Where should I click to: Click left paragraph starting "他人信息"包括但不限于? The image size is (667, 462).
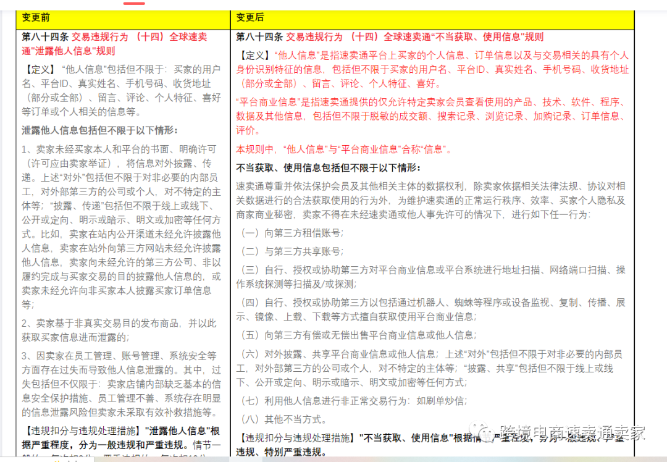[x=121, y=91]
